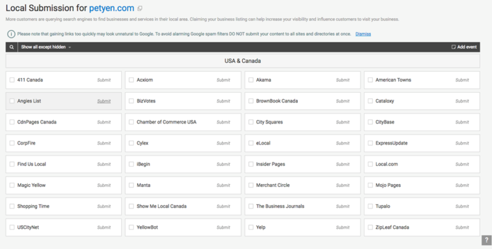This screenshot has height=249, width=492.
Task: Open the petyen.com link
Action: point(111,8)
